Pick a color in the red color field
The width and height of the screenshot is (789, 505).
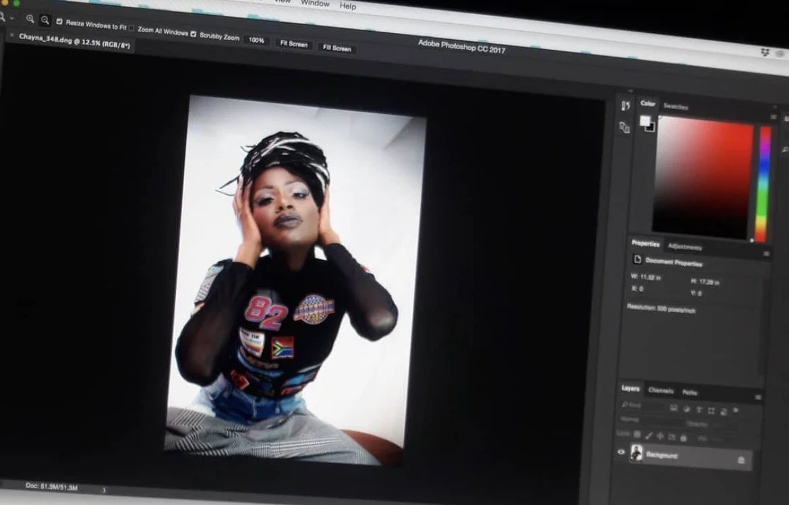pos(703,177)
